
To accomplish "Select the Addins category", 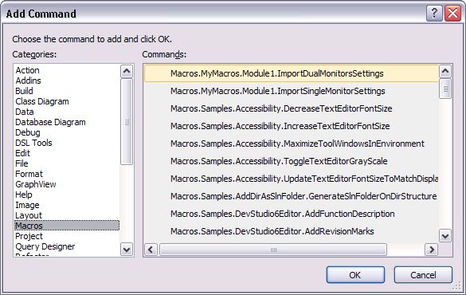I will [67, 81].
